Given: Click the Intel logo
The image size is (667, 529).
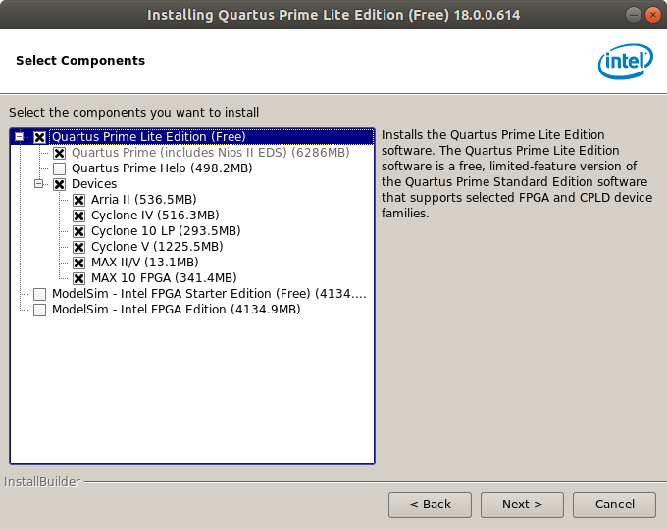Looking at the screenshot, I should 626,61.
